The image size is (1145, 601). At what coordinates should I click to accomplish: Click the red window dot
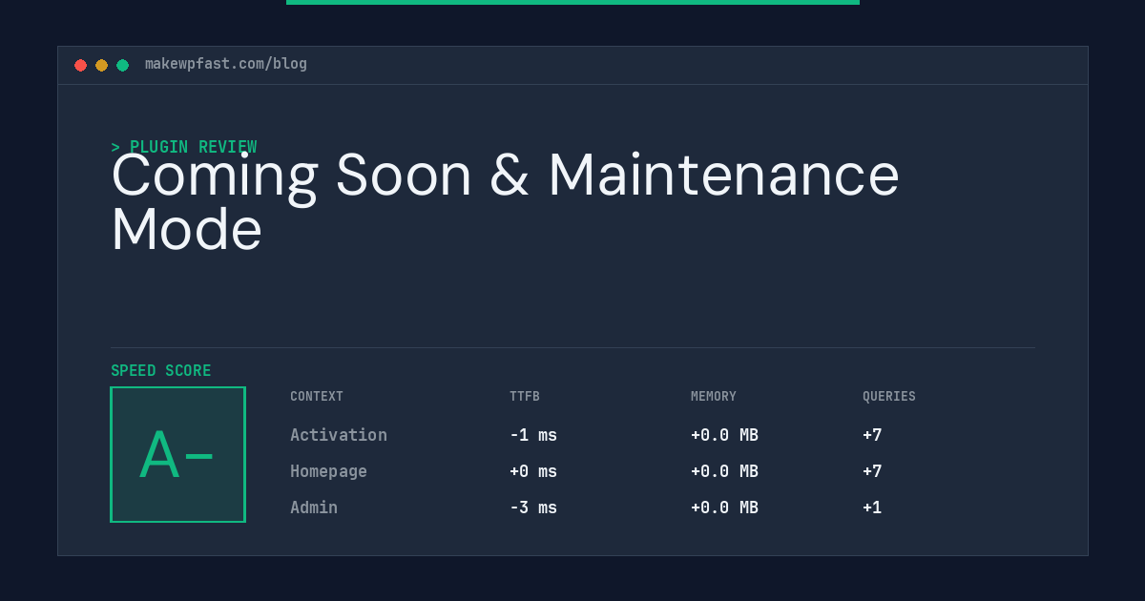80,65
